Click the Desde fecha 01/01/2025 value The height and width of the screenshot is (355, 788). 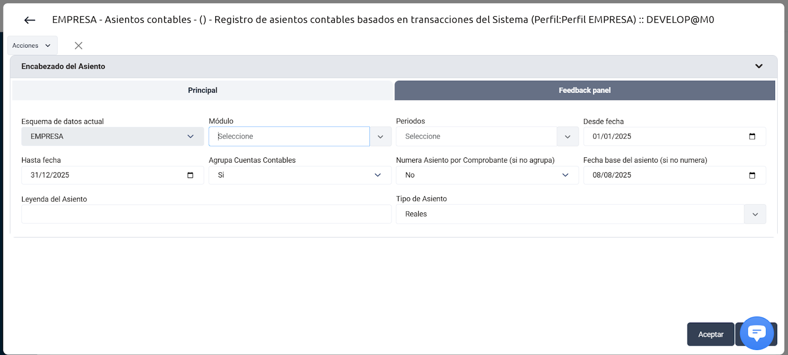click(x=612, y=136)
